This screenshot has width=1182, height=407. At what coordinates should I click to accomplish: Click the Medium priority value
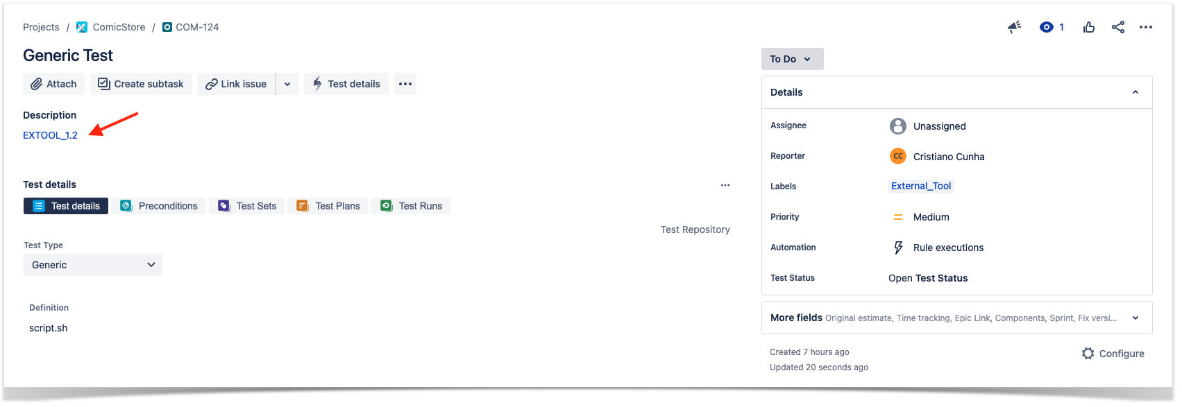tap(931, 217)
